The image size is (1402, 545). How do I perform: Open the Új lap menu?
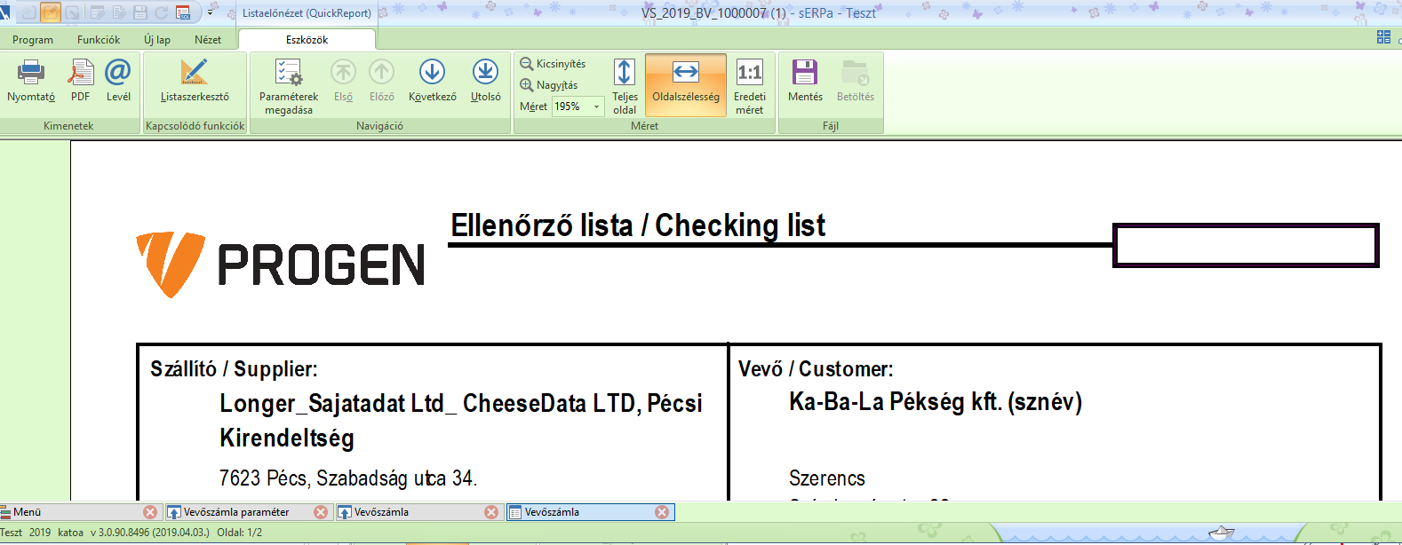click(x=157, y=40)
